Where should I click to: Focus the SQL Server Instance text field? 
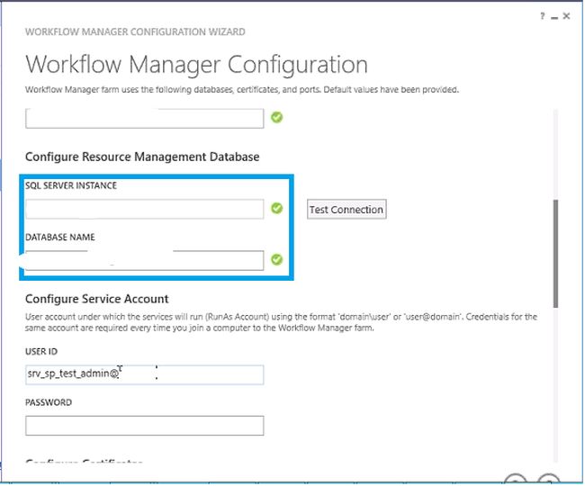click(144, 209)
